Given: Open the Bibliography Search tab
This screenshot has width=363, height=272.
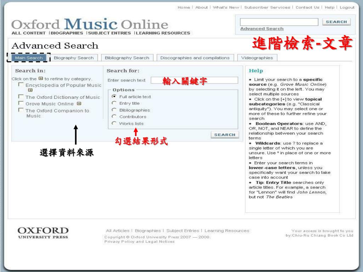Looking at the screenshot, I should [127, 58].
